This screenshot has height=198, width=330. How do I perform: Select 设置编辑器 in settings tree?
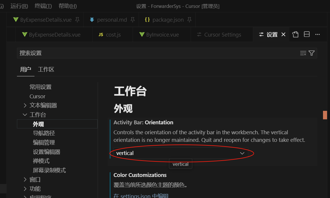click(x=47, y=152)
